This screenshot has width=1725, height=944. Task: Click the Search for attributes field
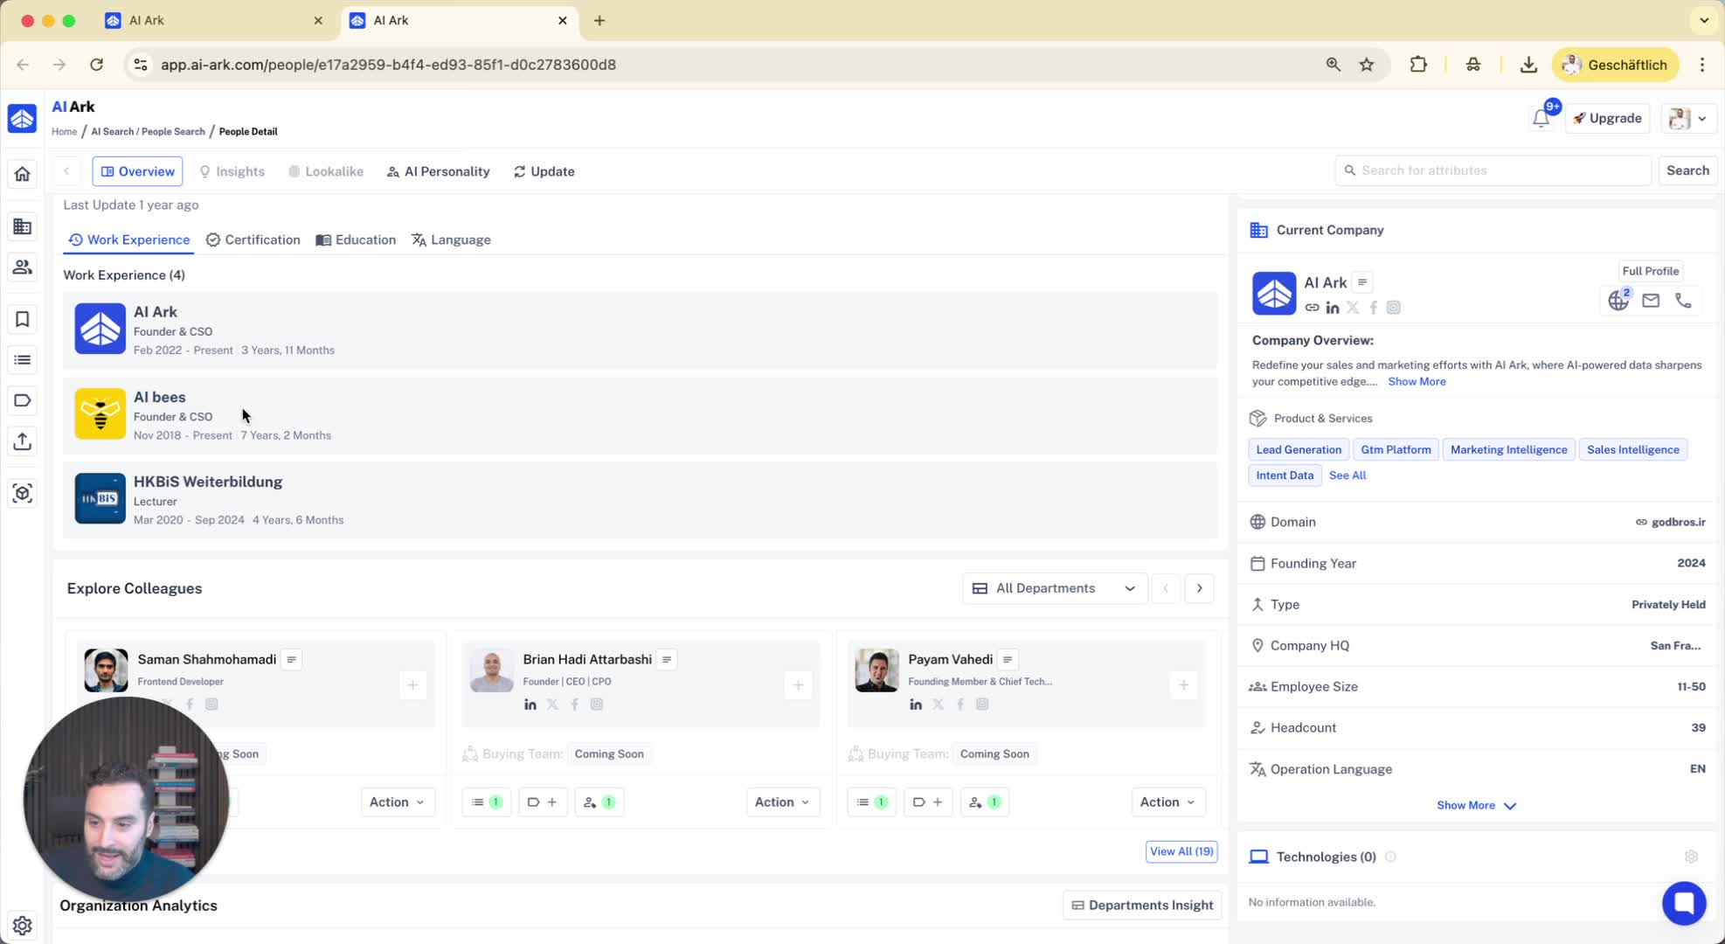(1494, 170)
